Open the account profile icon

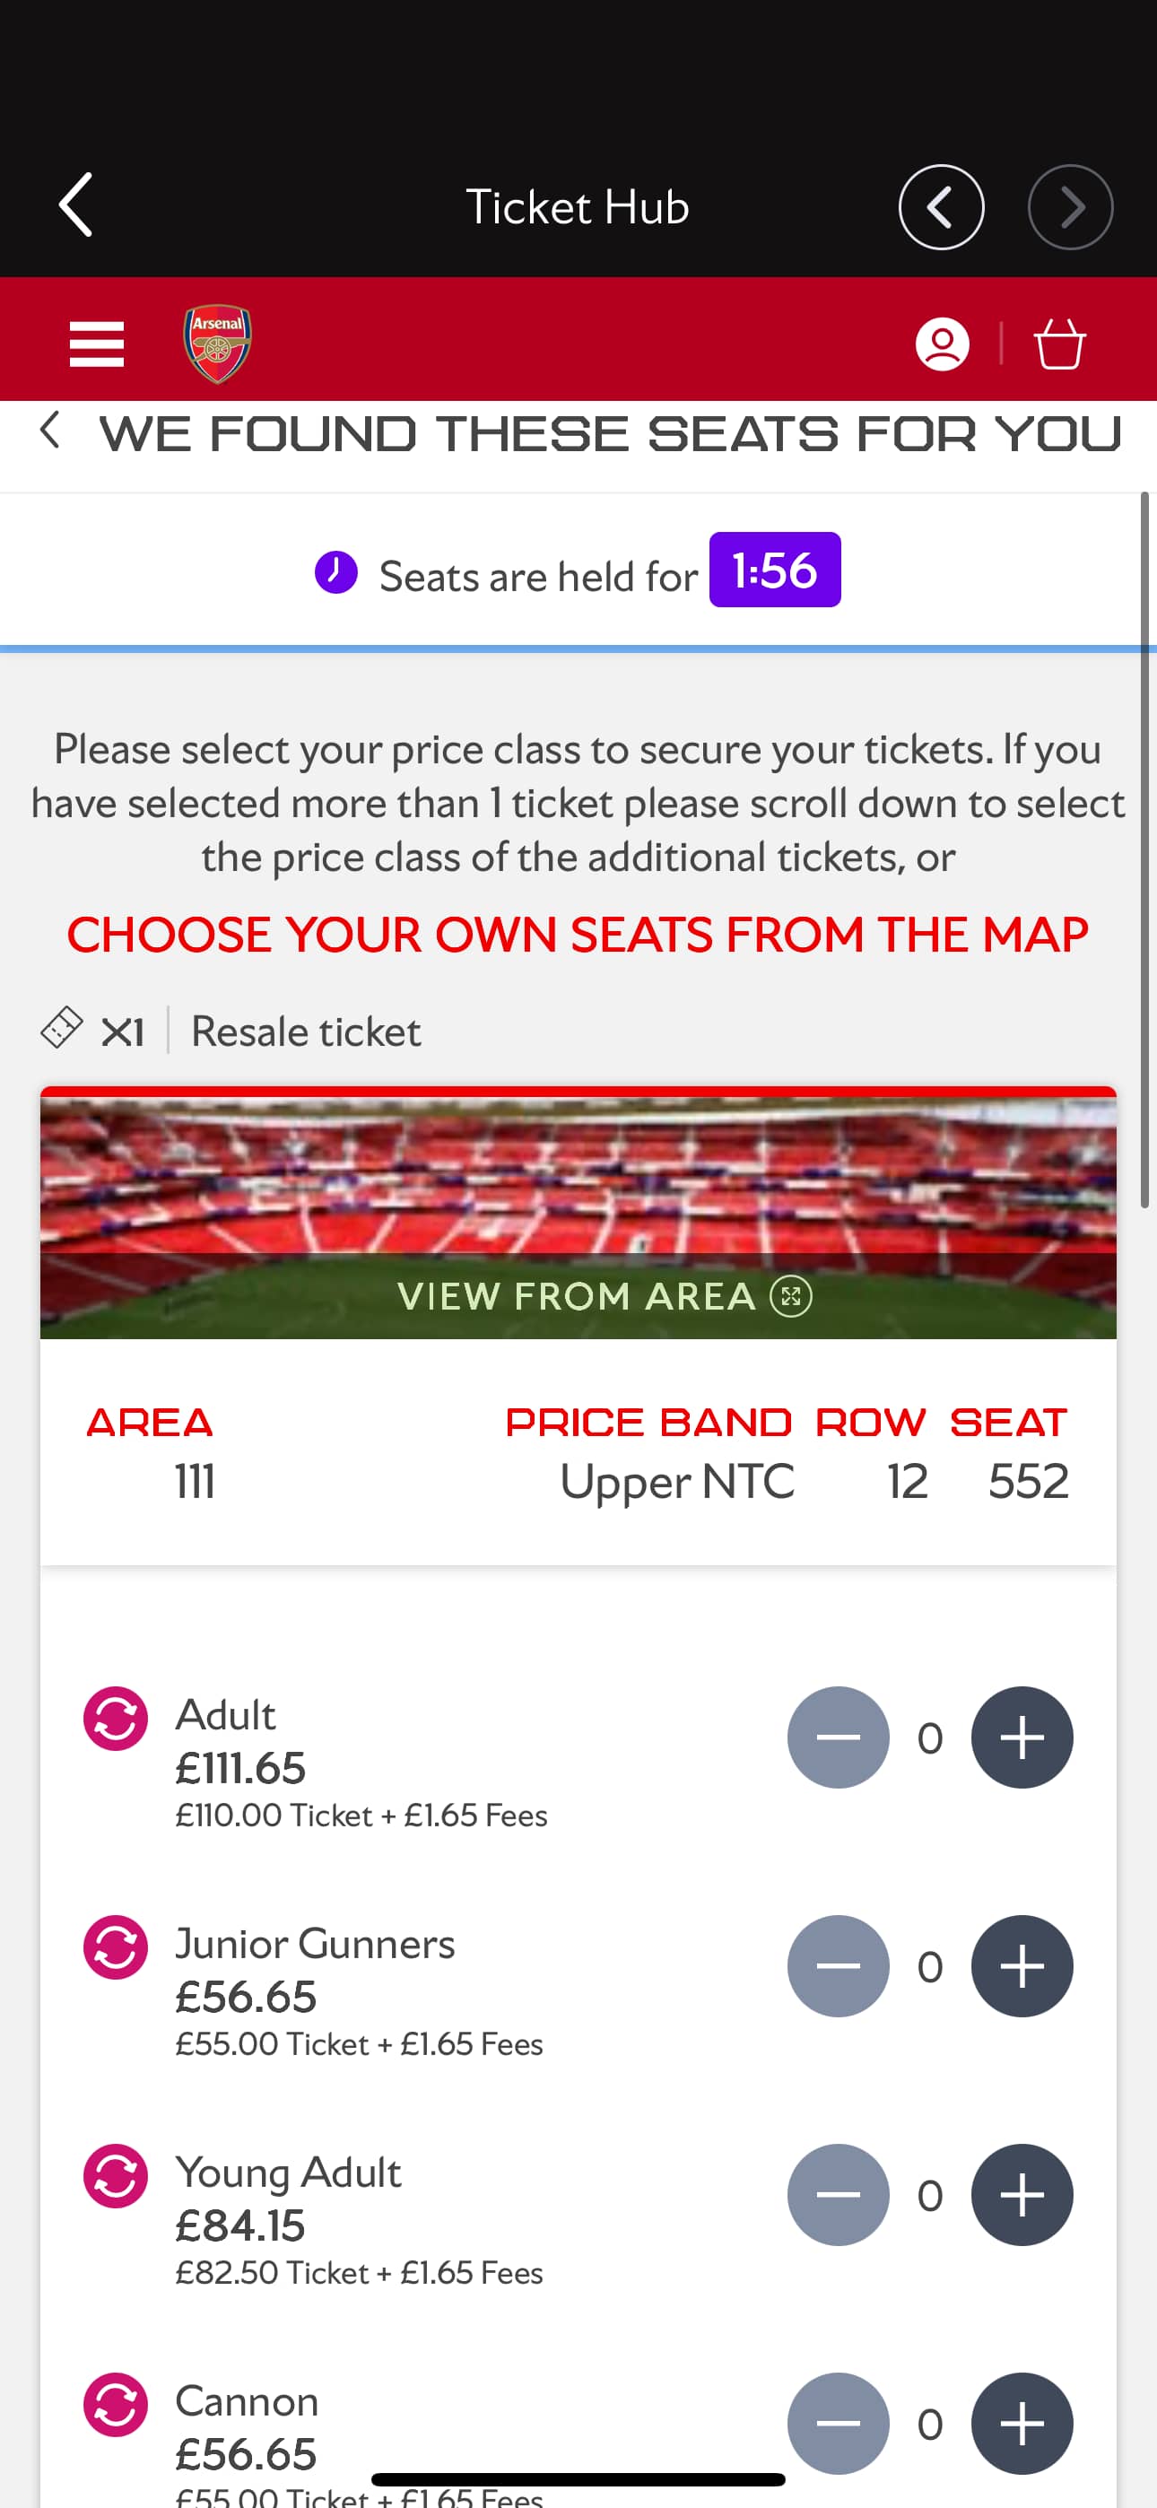[942, 344]
